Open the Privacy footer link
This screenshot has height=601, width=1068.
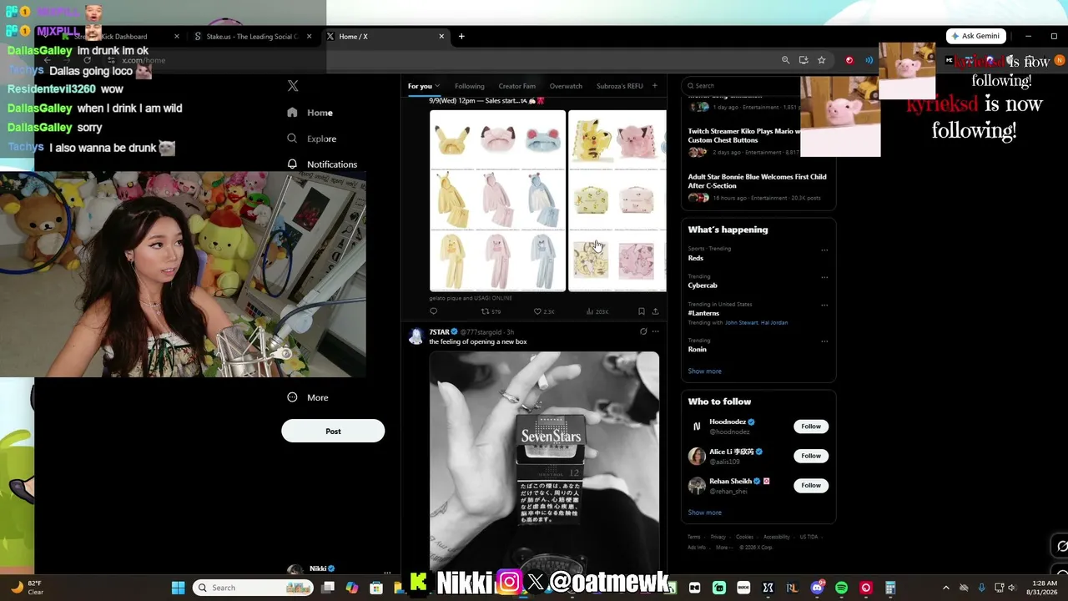(718, 537)
